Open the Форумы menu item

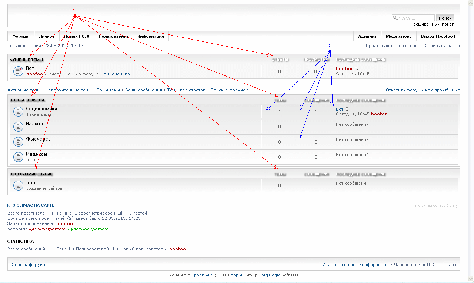point(21,36)
